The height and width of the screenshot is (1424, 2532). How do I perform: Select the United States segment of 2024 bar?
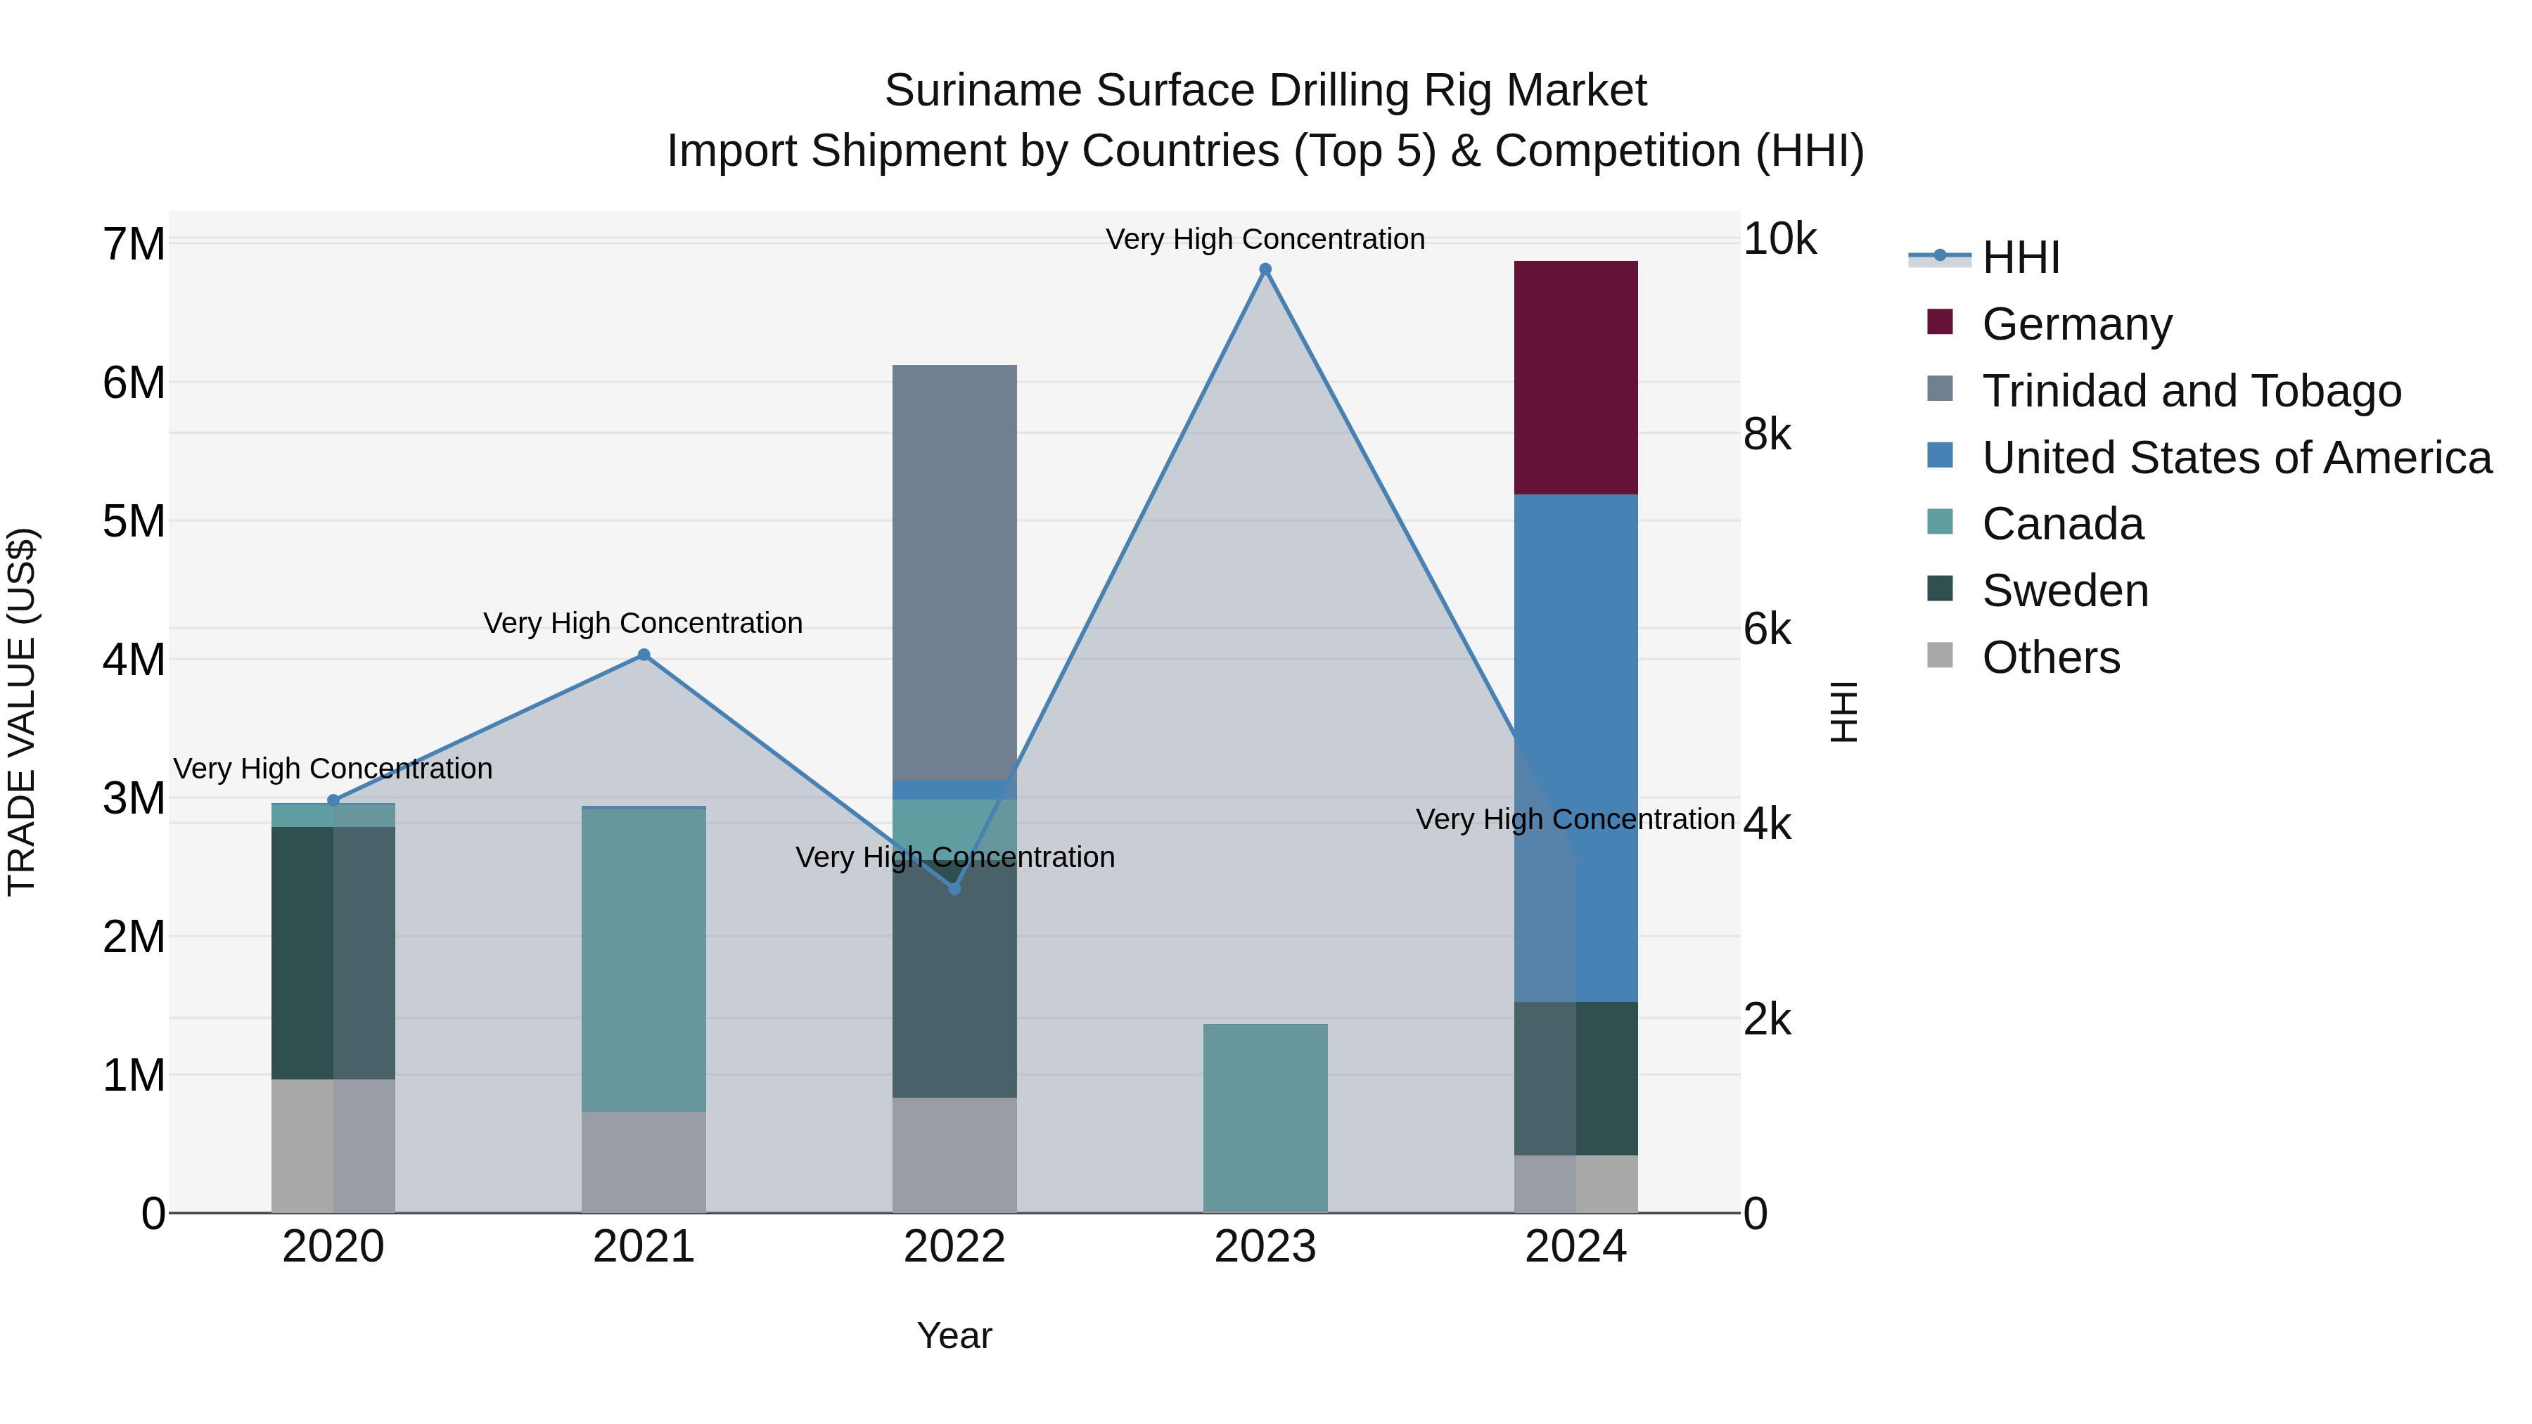click(x=1575, y=748)
